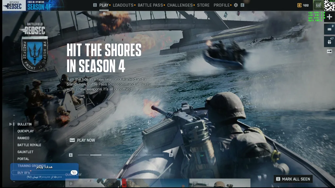Go to the Battle Pass tab
The image size is (335, 188).
(x=150, y=5)
